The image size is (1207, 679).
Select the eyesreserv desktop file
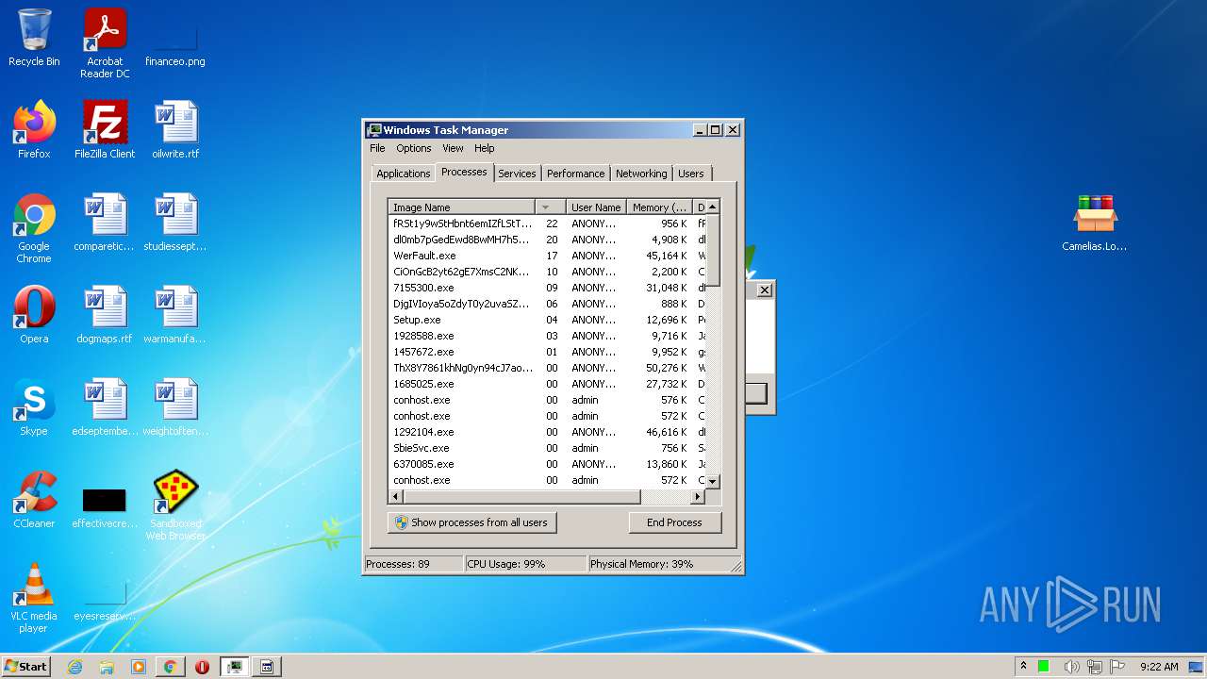coord(105,602)
